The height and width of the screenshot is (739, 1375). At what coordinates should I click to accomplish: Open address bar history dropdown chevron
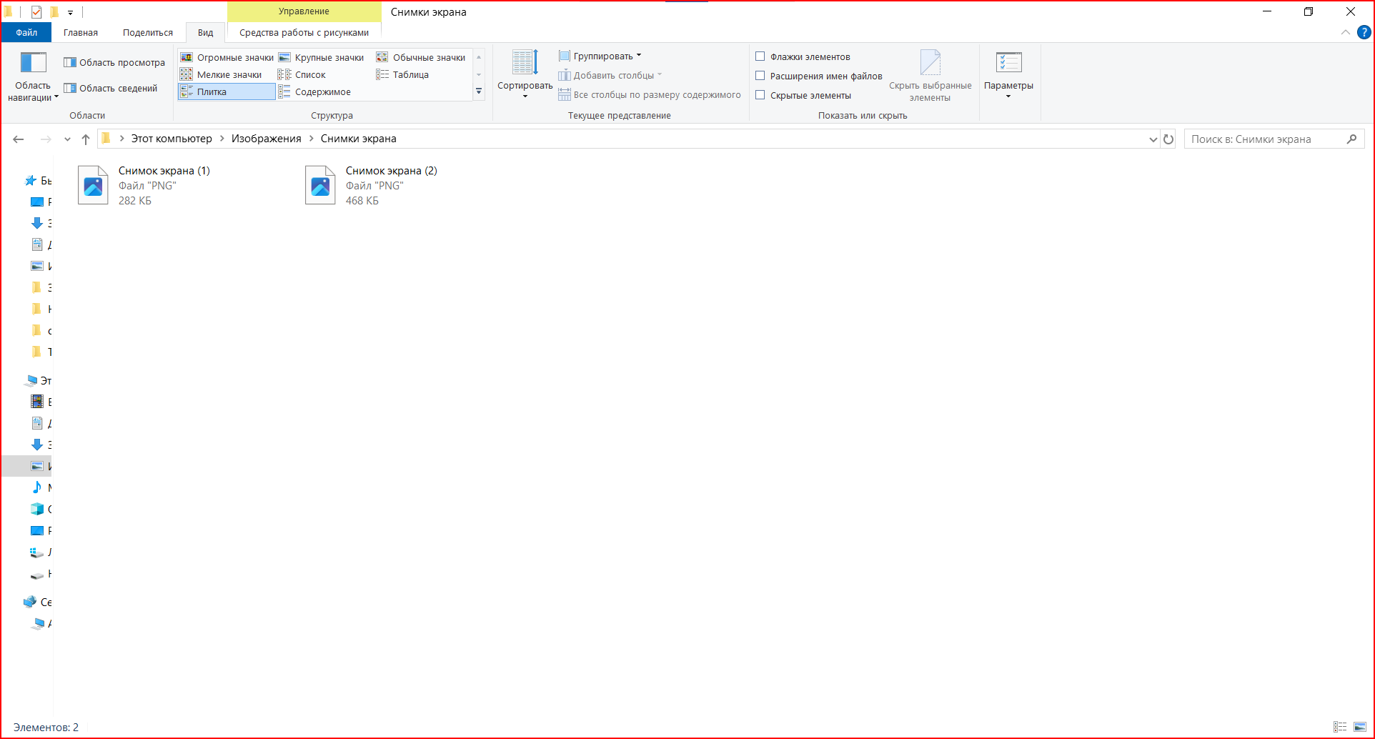[x=1153, y=139]
